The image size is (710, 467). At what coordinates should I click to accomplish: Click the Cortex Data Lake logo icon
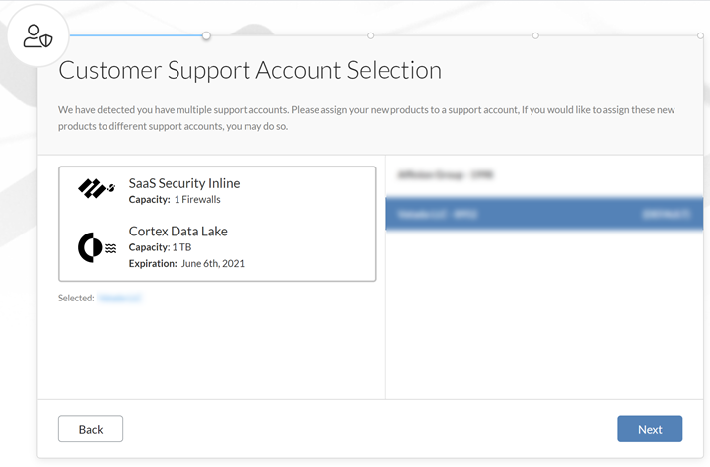click(98, 247)
